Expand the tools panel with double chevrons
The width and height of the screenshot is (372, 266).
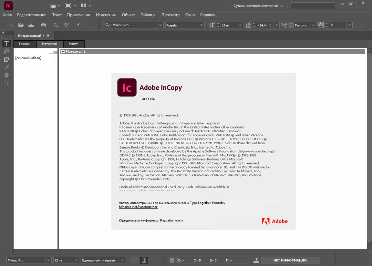tap(3, 33)
